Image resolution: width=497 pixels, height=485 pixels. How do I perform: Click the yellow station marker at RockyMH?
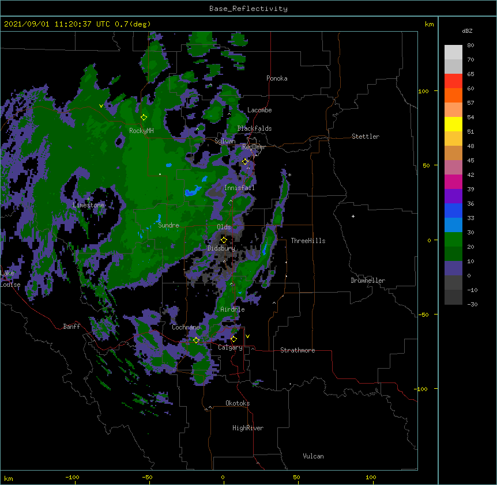pyautogui.click(x=144, y=118)
